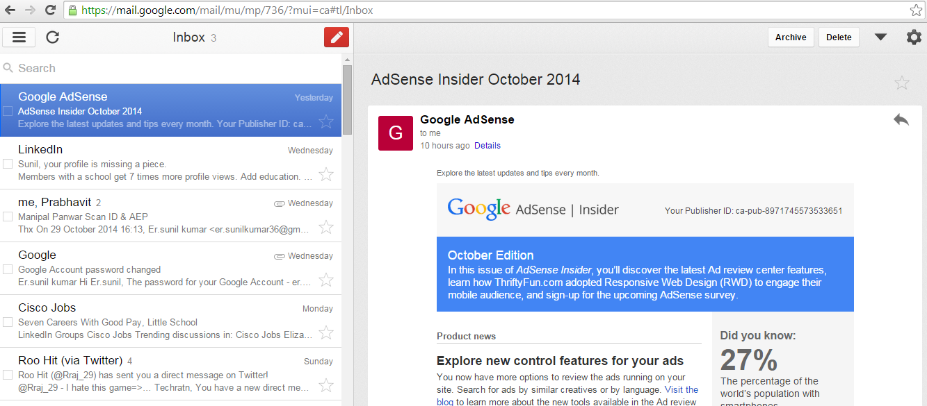The width and height of the screenshot is (927, 406).
Task: Click the 'AdSense Insider October 2014' subject heading
Action: [x=476, y=79]
